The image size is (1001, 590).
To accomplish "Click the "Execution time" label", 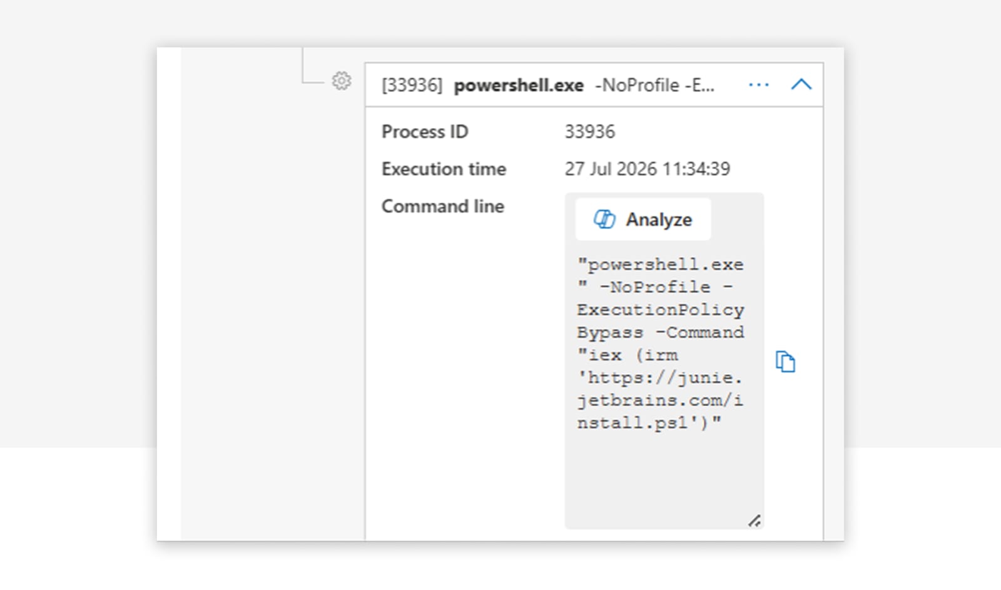I will 444,169.
